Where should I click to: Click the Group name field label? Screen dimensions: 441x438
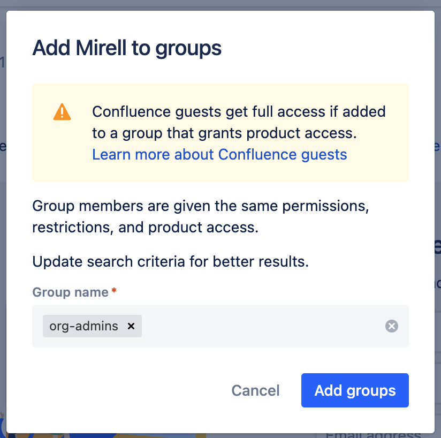(x=70, y=292)
